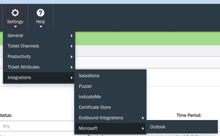Screen dimensions: 220x136
Task: Select the Integrations menu entry
Action: (x=39, y=78)
